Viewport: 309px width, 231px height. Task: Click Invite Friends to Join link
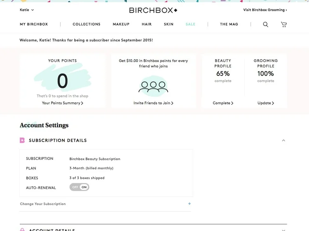(153, 103)
